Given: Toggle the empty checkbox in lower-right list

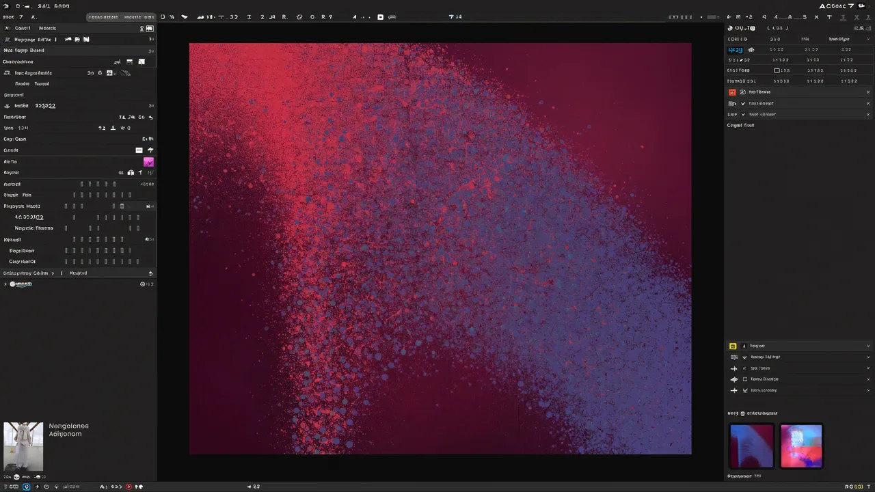Looking at the screenshot, I should [x=745, y=379].
